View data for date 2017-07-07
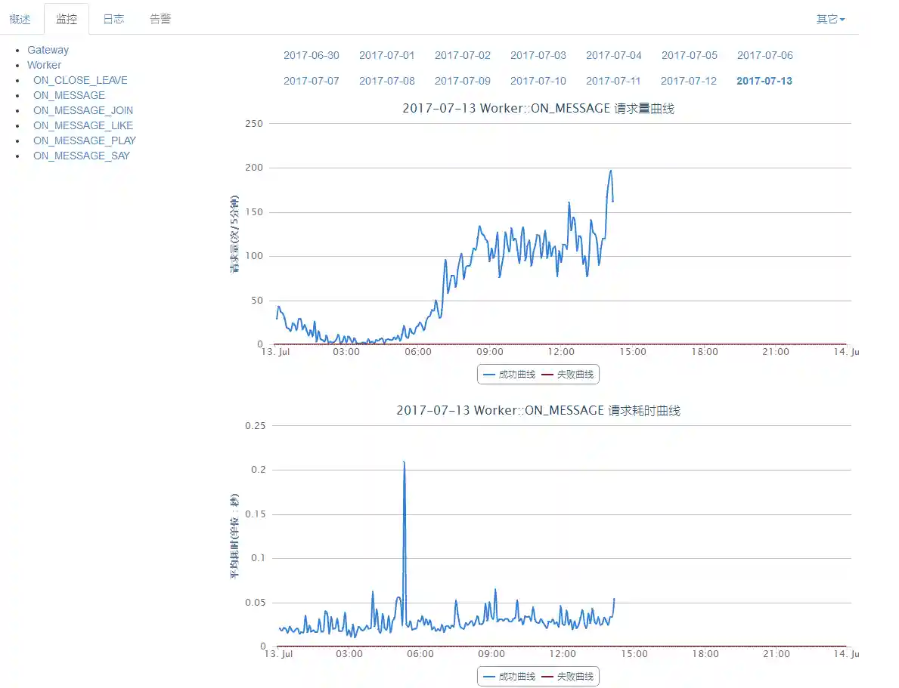This screenshot has height=688, width=899. tap(312, 81)
